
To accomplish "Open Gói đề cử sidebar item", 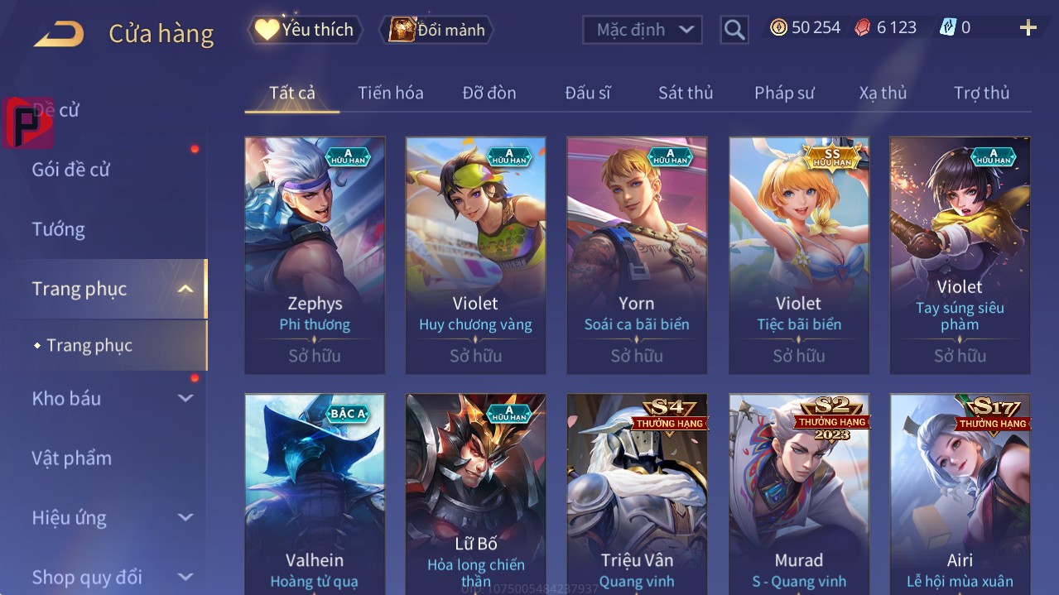I will pos(70,170).
